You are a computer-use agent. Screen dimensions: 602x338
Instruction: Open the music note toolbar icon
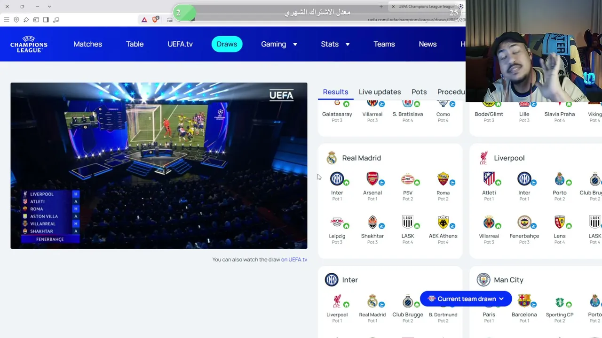pos(56,20)
